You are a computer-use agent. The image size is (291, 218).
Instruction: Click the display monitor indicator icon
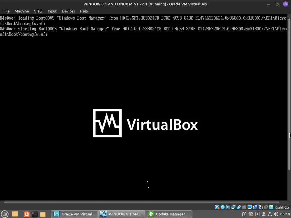click(250, 207)
